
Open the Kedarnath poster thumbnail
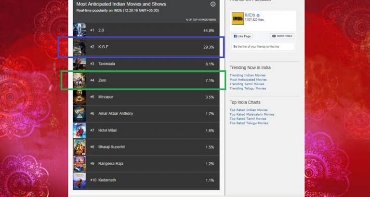[79, 181]
